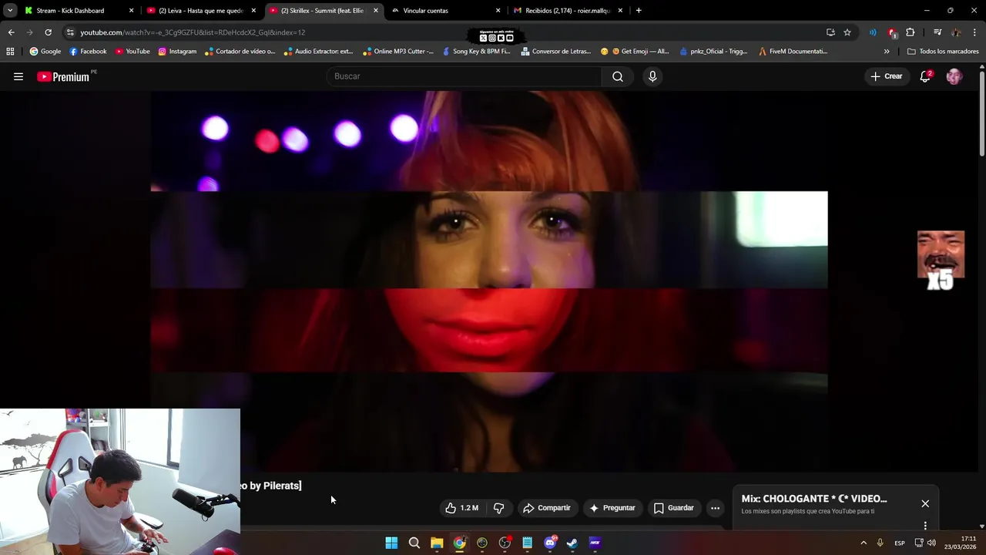The width and height of the screenshot is (986, 555).
Task: Go back to previous page
Action: [11, 32]
